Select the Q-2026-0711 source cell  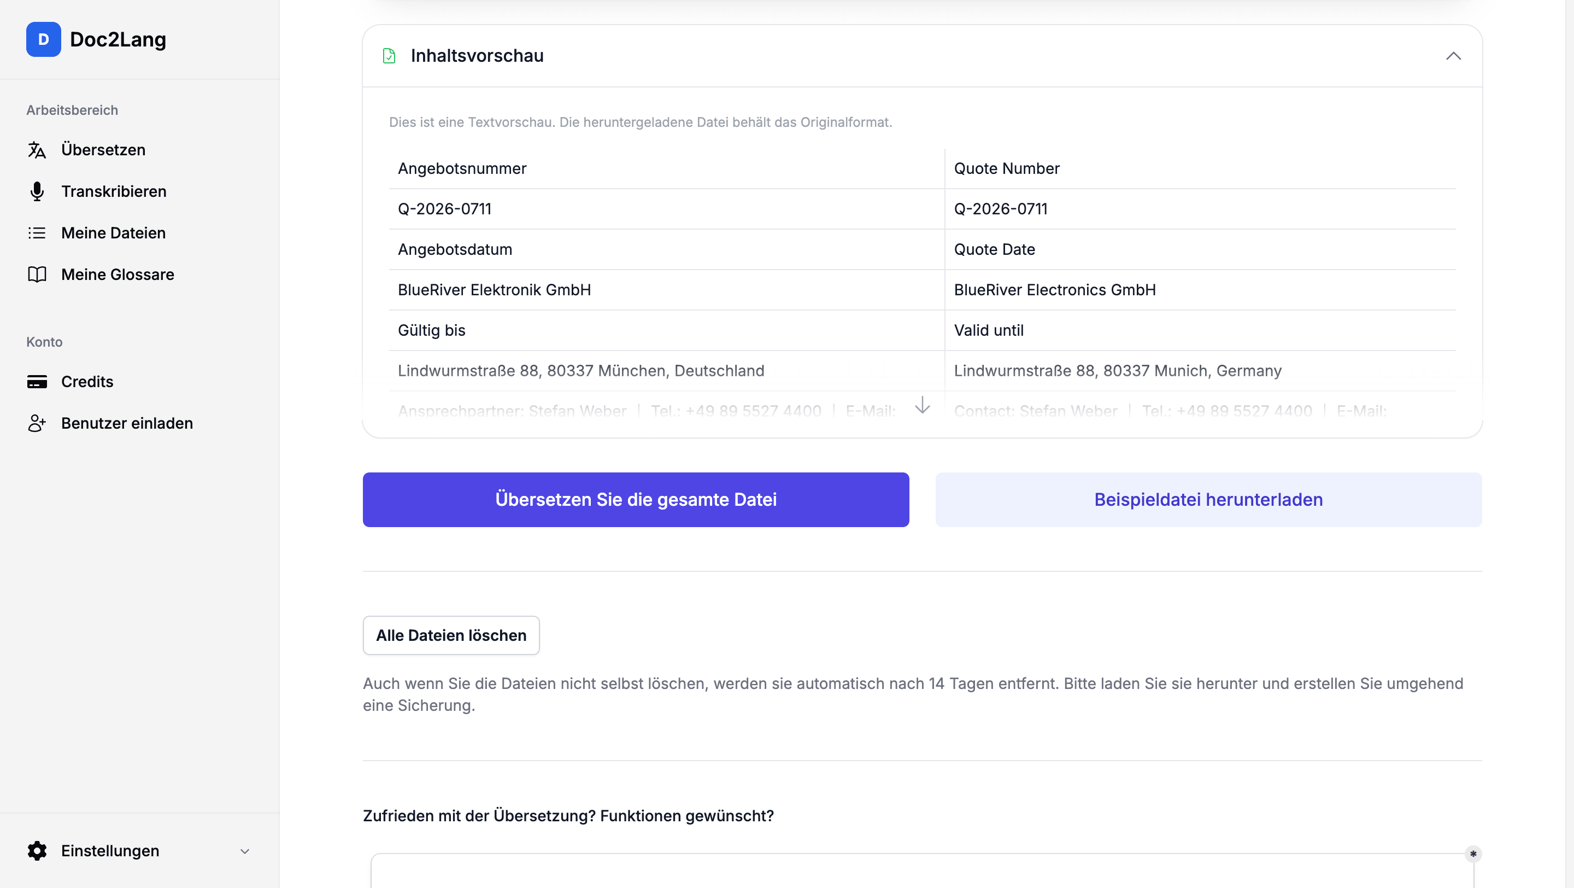pos(666,209)
